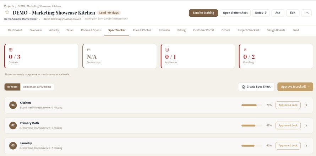Click the 'No rooms ready to approve' message
Viewport: 316px width, 156px height.
pos(37,75)
